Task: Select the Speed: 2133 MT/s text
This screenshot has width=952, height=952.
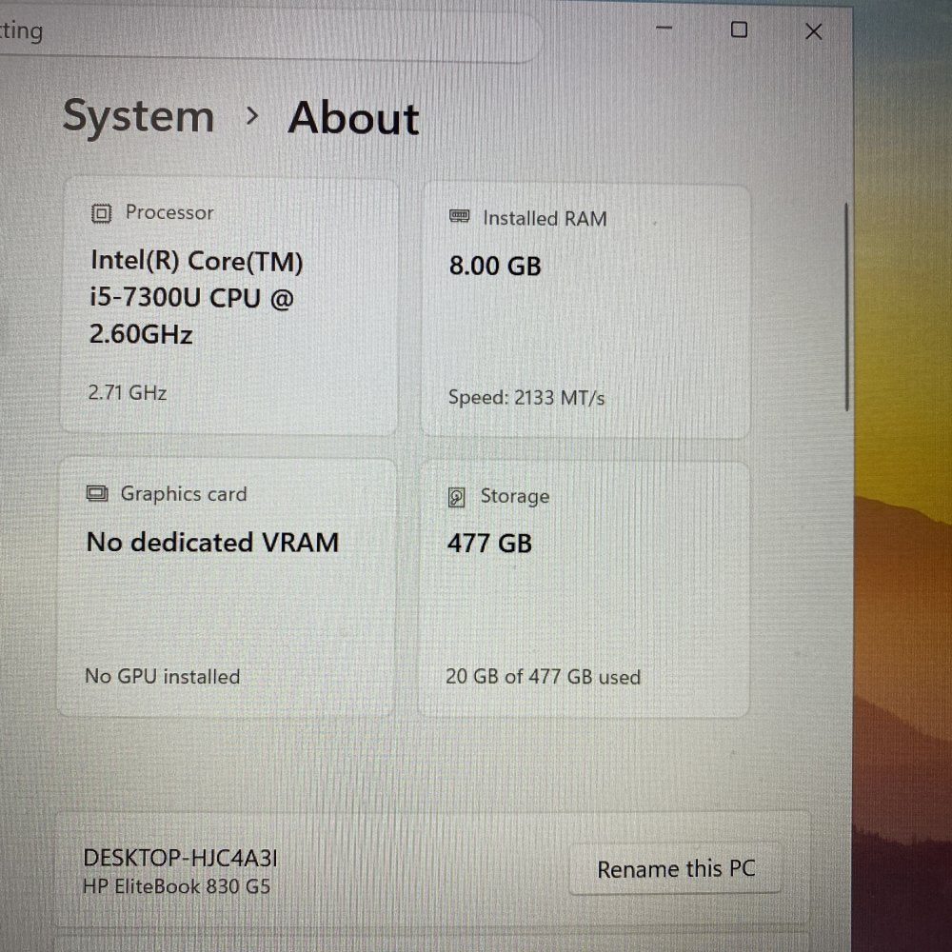Action: click(x=526, y=398)
